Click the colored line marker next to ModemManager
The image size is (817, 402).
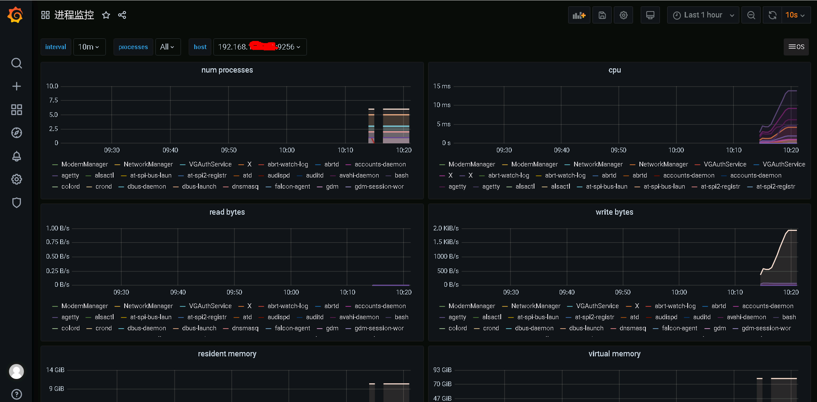coord(55,164)
